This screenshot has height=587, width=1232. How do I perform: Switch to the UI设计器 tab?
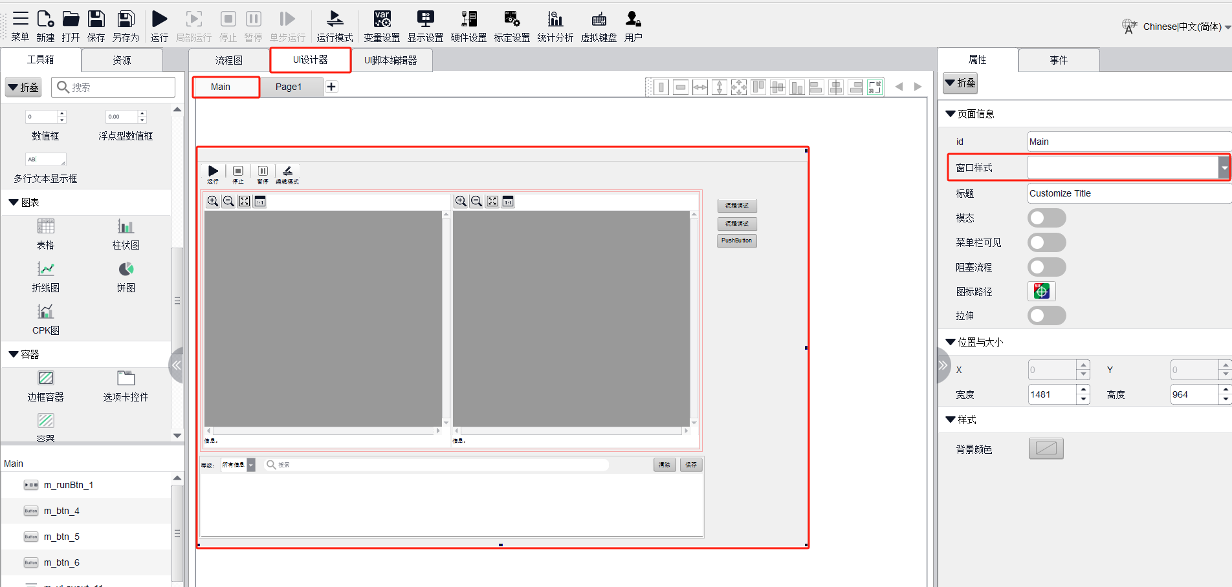pyautogui.click(x=311, y=59)
